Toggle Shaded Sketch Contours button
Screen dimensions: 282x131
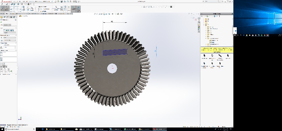[78, 9]
